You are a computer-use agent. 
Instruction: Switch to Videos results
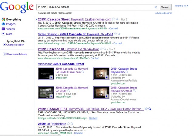click(10, 29)
